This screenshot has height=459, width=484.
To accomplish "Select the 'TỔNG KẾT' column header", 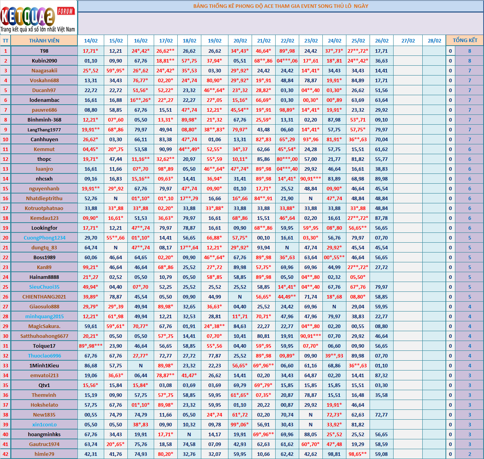I will (465, 41).
